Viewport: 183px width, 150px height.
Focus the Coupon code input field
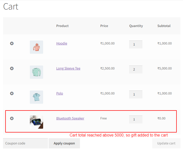pyautogui.click(x=25, y=143)
